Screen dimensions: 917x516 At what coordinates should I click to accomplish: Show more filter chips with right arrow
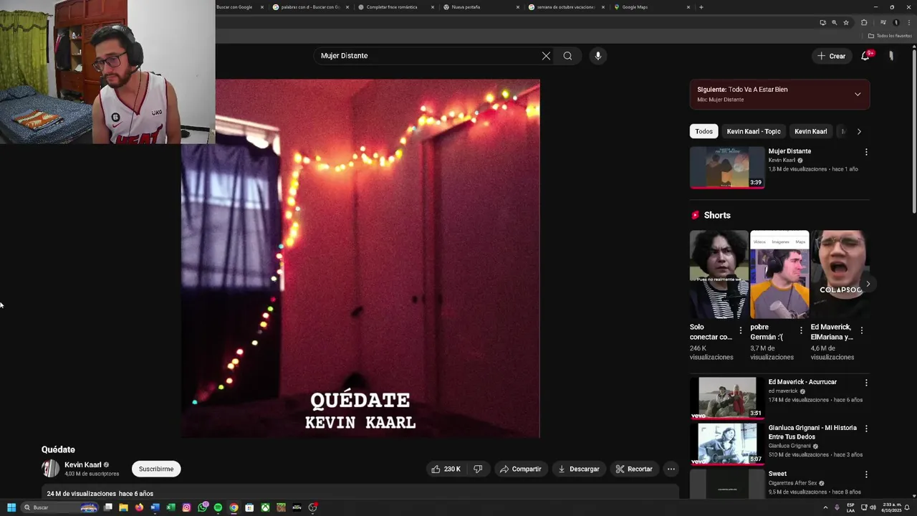(859, 131)
